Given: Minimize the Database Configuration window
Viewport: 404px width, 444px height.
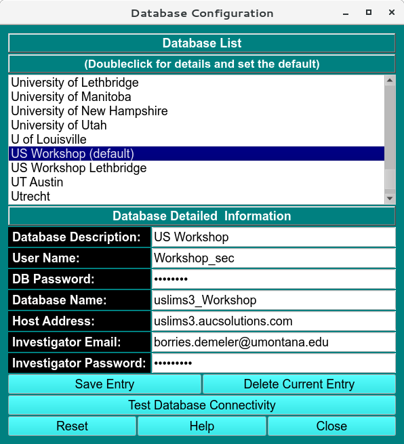Looking at the screenshot, I should point(346,14).
